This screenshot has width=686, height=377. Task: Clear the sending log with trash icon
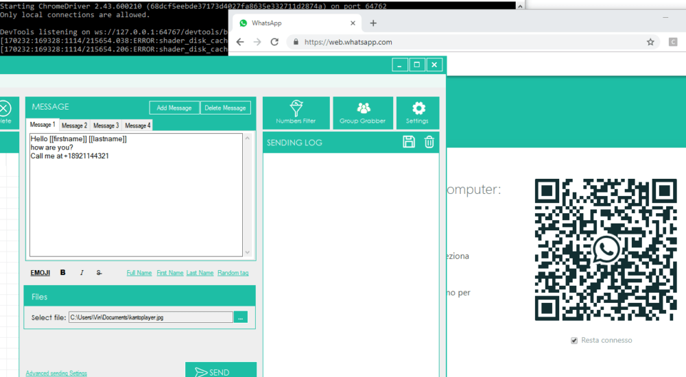429,142
